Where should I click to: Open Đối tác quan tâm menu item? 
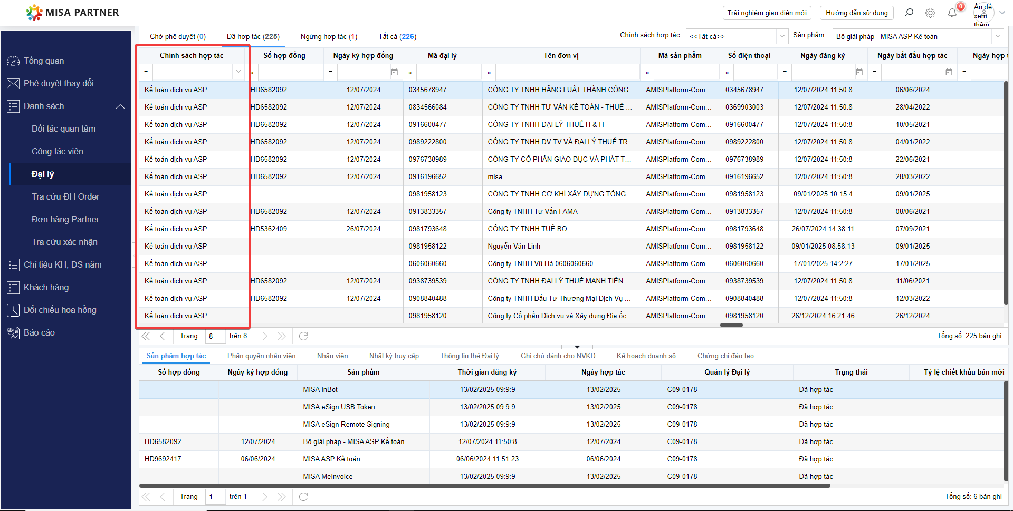click(x=64, y=129)
